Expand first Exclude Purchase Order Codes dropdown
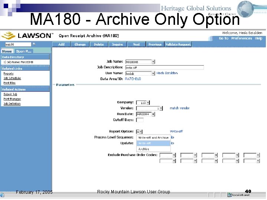The height and width of the screenshot is (200, 267). [x=174, y=155]
